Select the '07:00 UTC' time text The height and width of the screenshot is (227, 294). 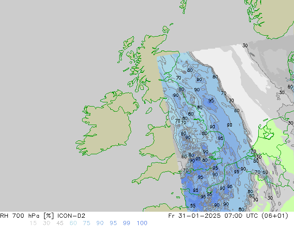point(242,216)
